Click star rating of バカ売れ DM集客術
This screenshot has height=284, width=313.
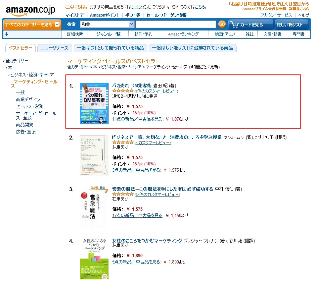pyautogui.click(x=122, y=91)
